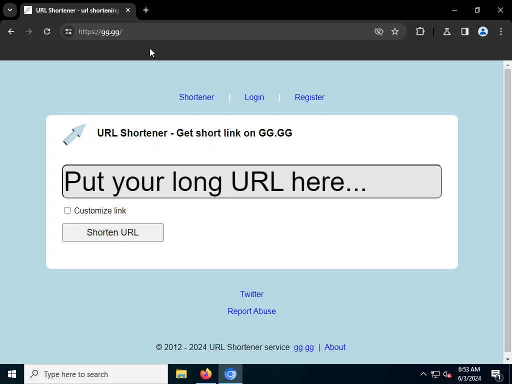The height and width of the screenshot is (384, 512).
Task: Click the muted volume tray icon
Action: coord(447,374)
